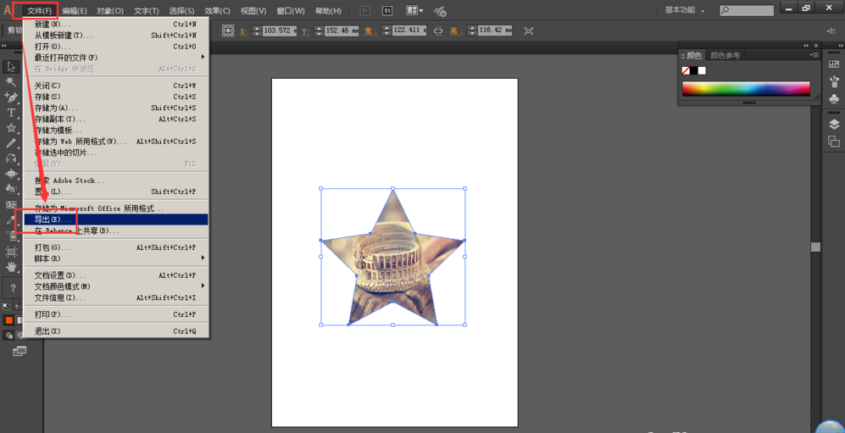
Task: Pick a color from the spectrum bar
Action: [746, 88]
